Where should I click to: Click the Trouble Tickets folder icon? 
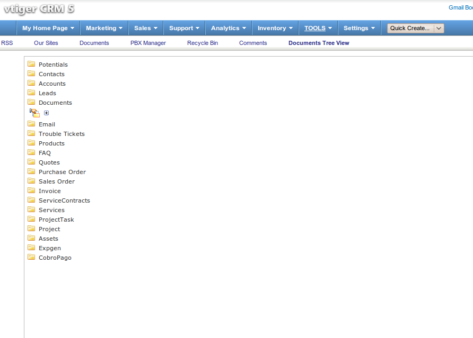(x=31, y=133)
